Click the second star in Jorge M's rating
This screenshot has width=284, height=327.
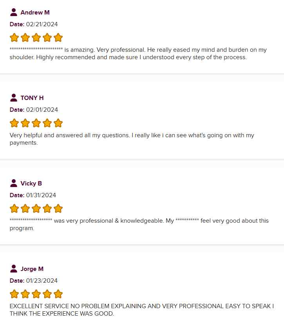(25, 294)
